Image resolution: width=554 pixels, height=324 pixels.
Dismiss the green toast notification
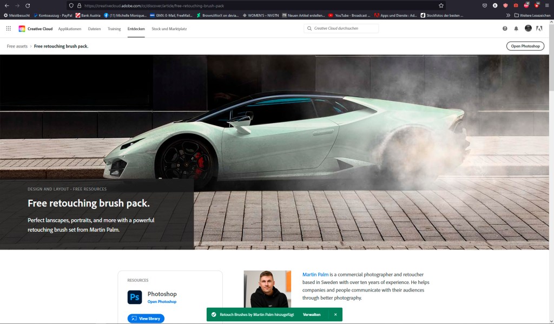(x=335, y=314)
